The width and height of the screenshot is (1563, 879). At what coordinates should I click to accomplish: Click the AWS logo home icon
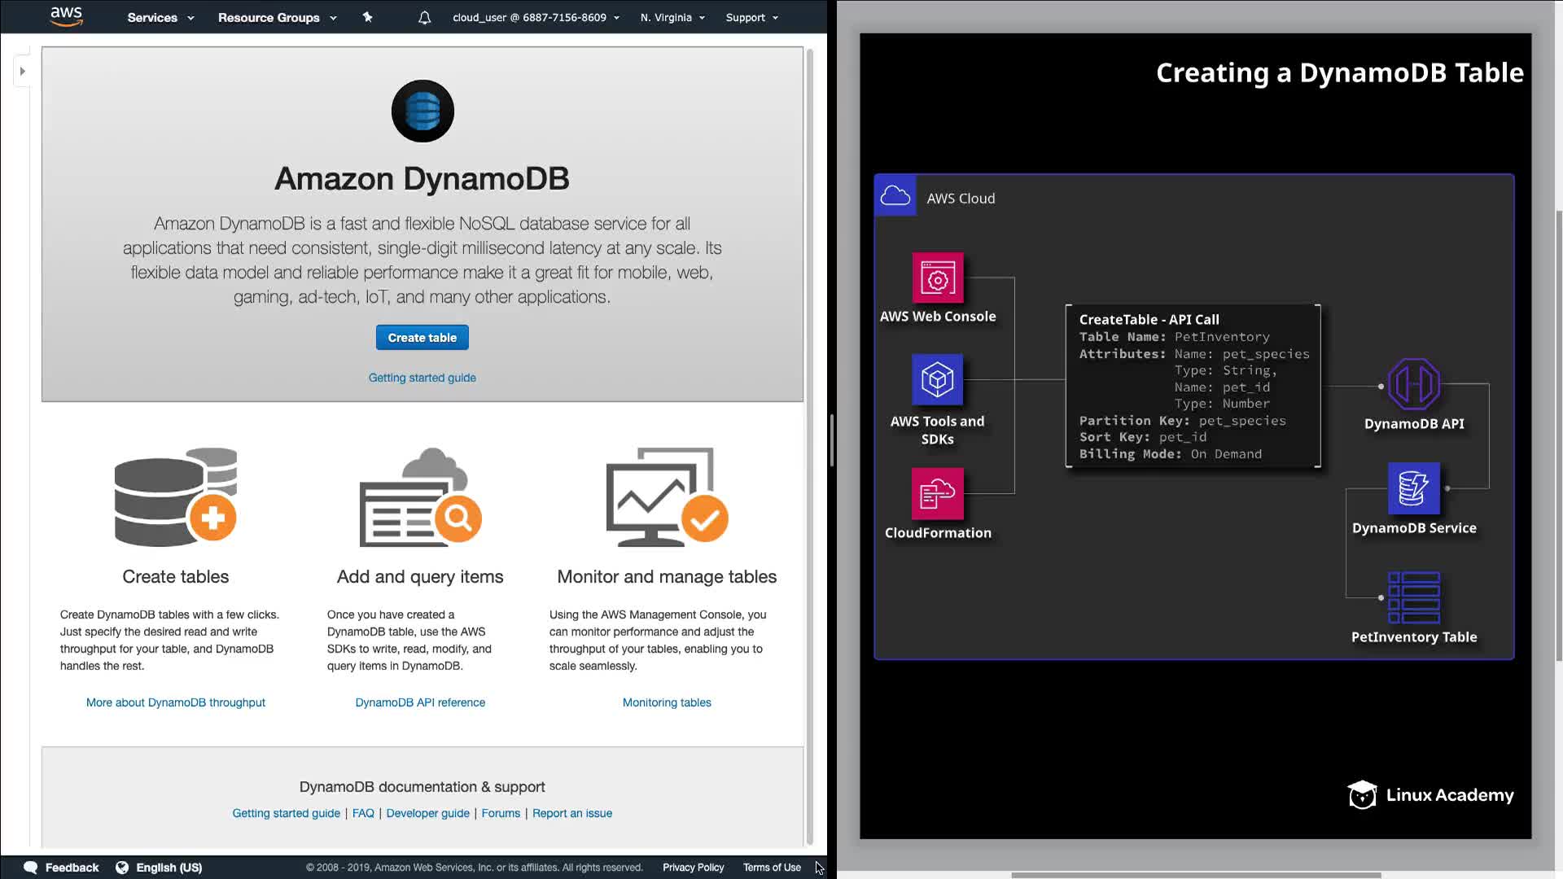66,16
